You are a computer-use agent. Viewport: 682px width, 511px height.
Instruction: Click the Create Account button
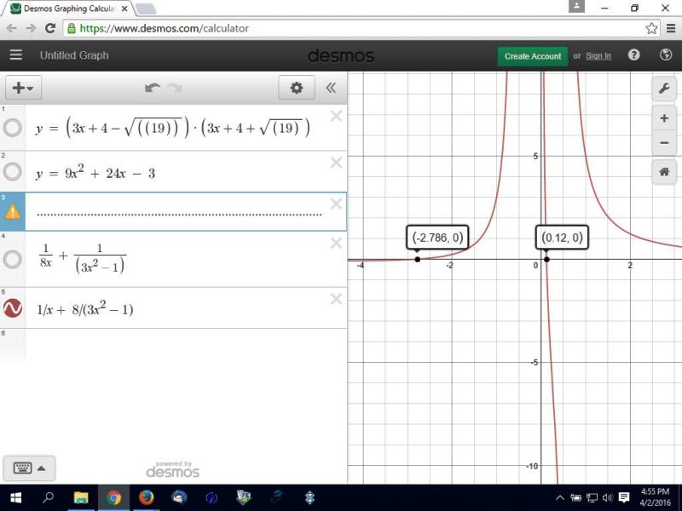(x=533, y=56)
